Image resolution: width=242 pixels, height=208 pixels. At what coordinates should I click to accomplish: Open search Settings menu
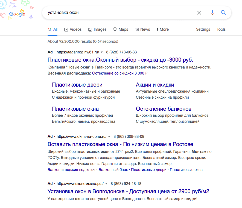203,29
